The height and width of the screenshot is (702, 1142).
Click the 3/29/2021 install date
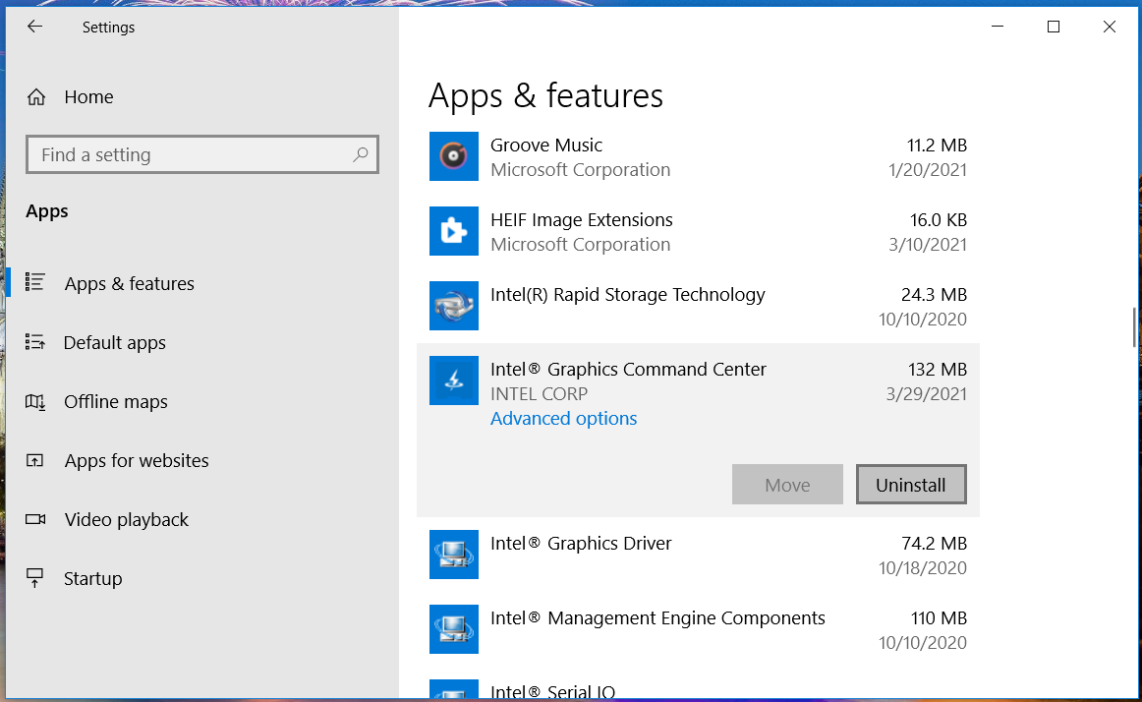[927, 394]
